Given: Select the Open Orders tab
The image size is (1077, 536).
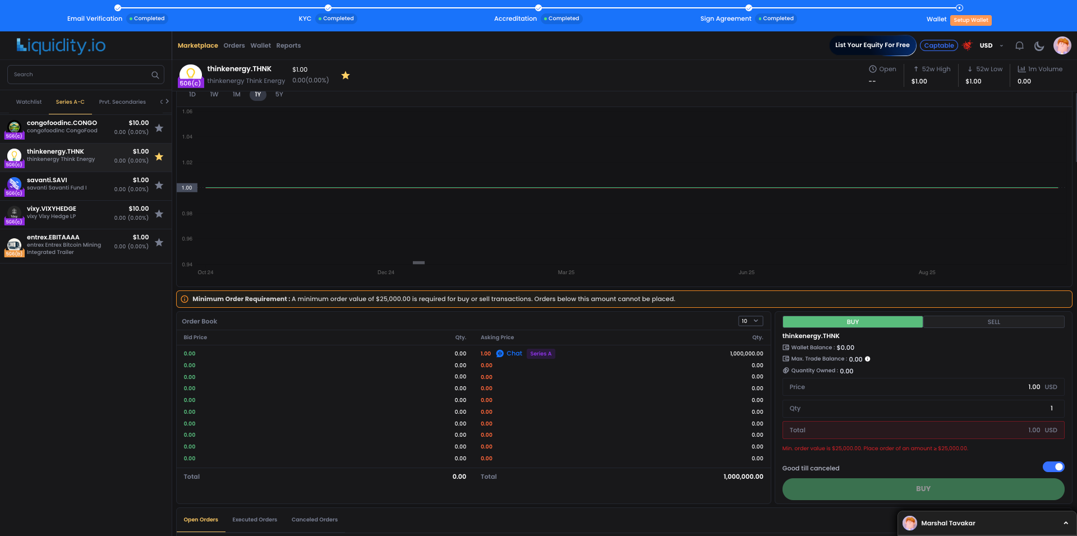Looking at the screenshot, I should [201, 520].
